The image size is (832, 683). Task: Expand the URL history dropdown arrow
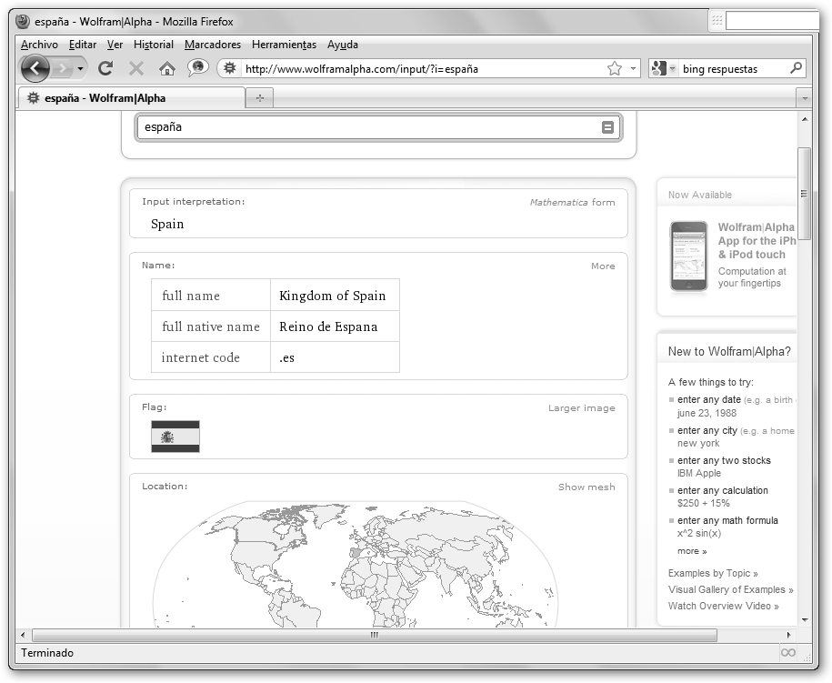pos(633,68)
